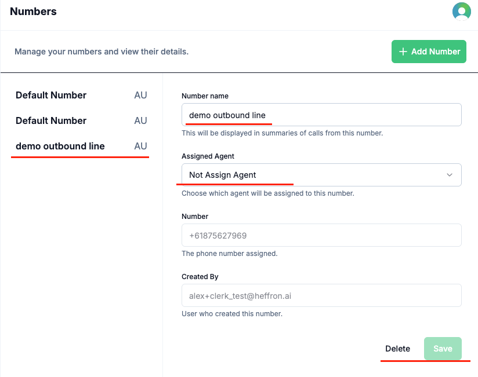Focus the Number name text field
478x377 pixels.
tap(321, 115)
